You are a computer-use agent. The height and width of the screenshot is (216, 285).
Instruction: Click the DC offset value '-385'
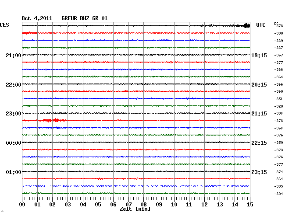point(278,186)
